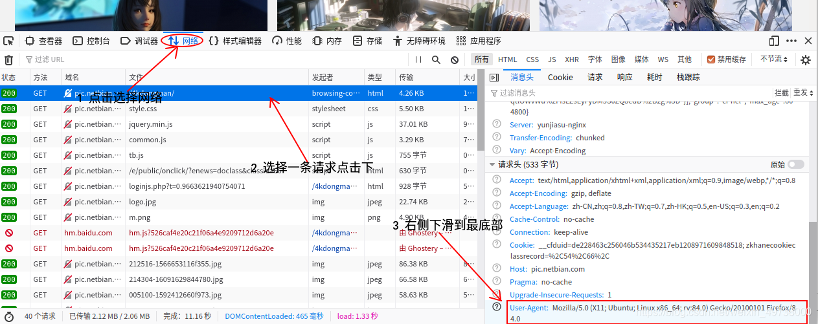Viewport: 818px width, 324px height.
Task: Select the 212516-1566653116f355.jpg request row
Action: (x=238, y=264)
